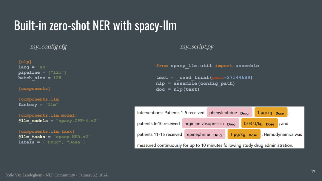Switch to the my_script.py tab
The image size is (322, 181).
point(196,47)
